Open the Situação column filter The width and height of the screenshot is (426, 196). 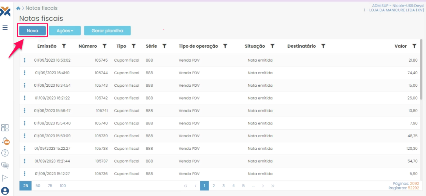click(x=273, y=46)
